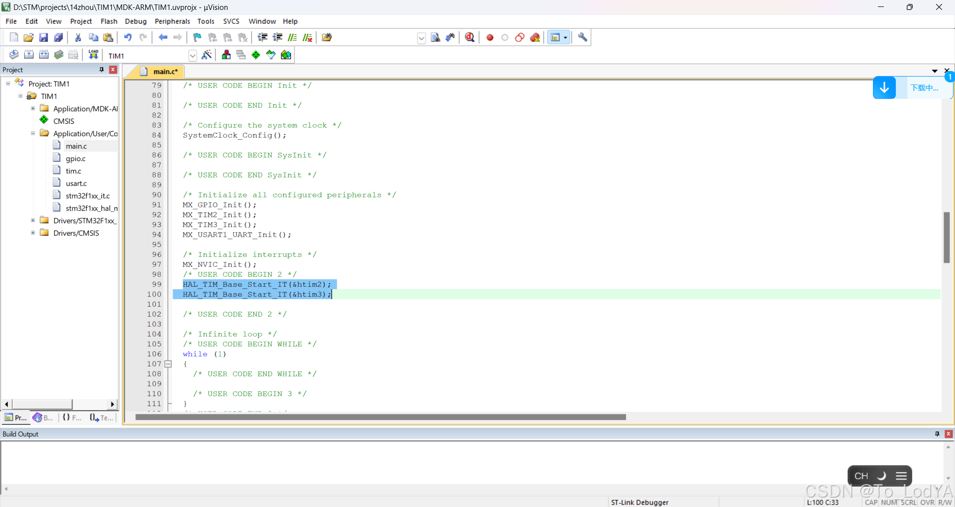
Task: Open a file with the Open folder icon
Action: (28, 37)
